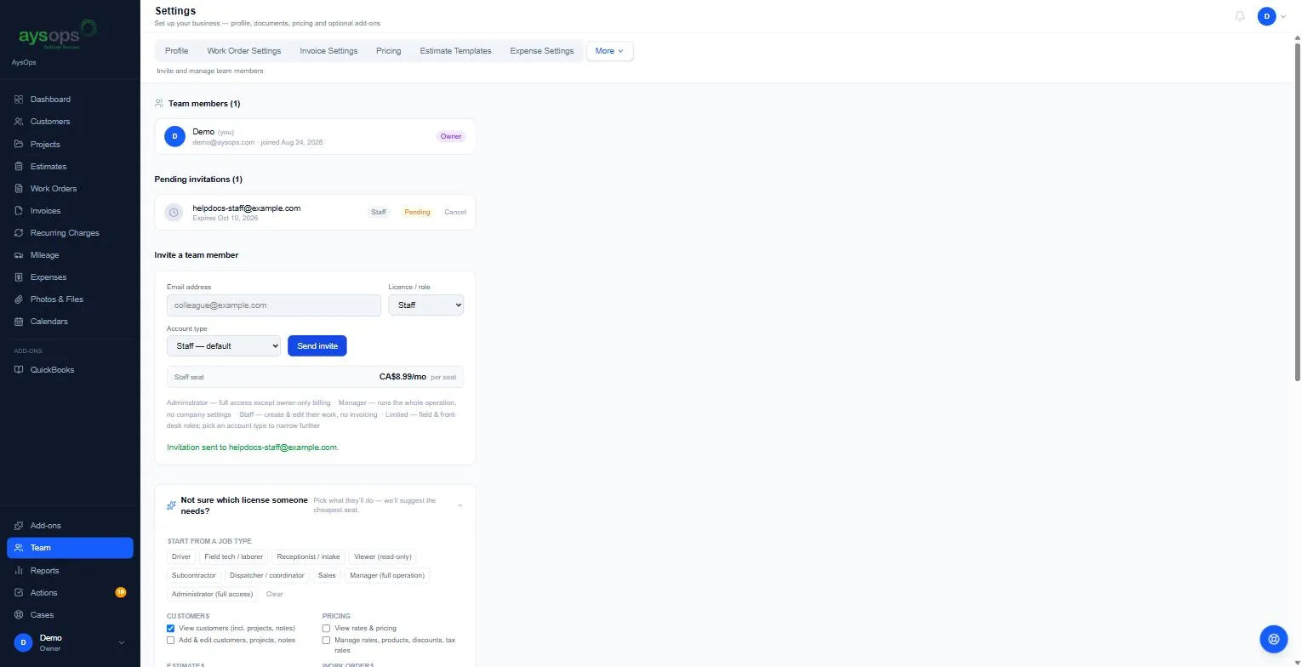This screenshot has height=667, width=1302.
Task: Open notifications bell icon
Action: (1240, 16)
